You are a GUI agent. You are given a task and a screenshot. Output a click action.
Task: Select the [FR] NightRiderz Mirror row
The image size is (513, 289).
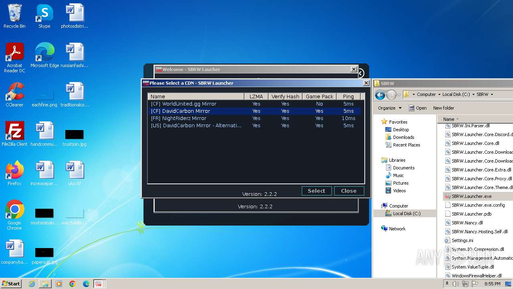pyautogui.click(x=254, y=118)
